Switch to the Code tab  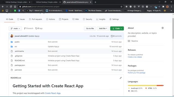coord(10,19)
